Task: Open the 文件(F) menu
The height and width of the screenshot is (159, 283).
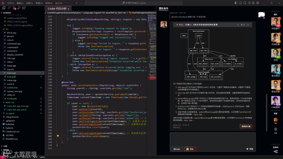Action: click(10, 3)
